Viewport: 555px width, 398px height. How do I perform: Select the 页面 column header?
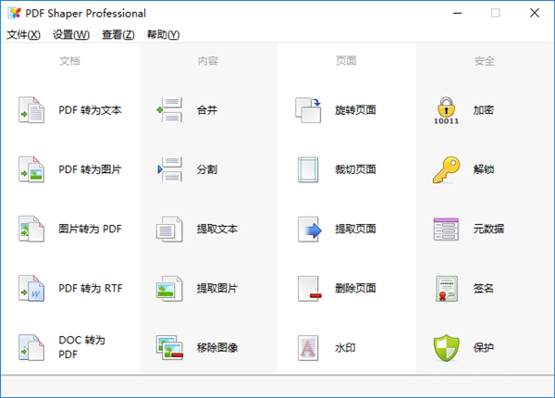click(346, 61)
